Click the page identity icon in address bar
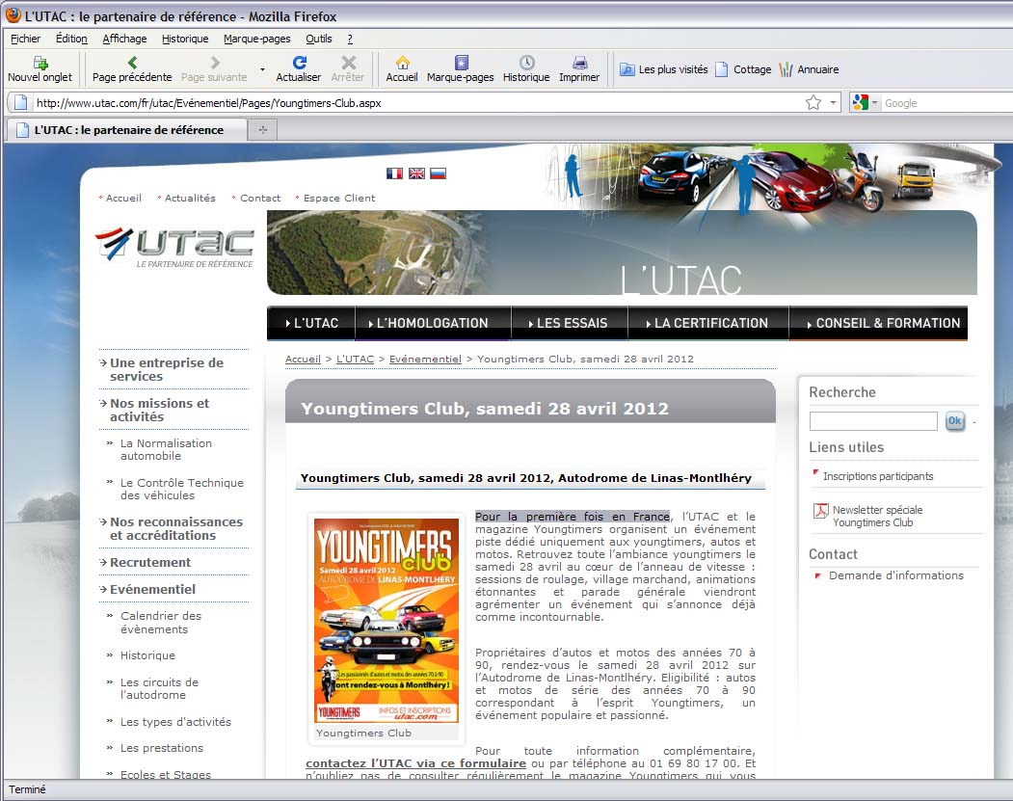The image size is (1013, 801). coord(20,103)
